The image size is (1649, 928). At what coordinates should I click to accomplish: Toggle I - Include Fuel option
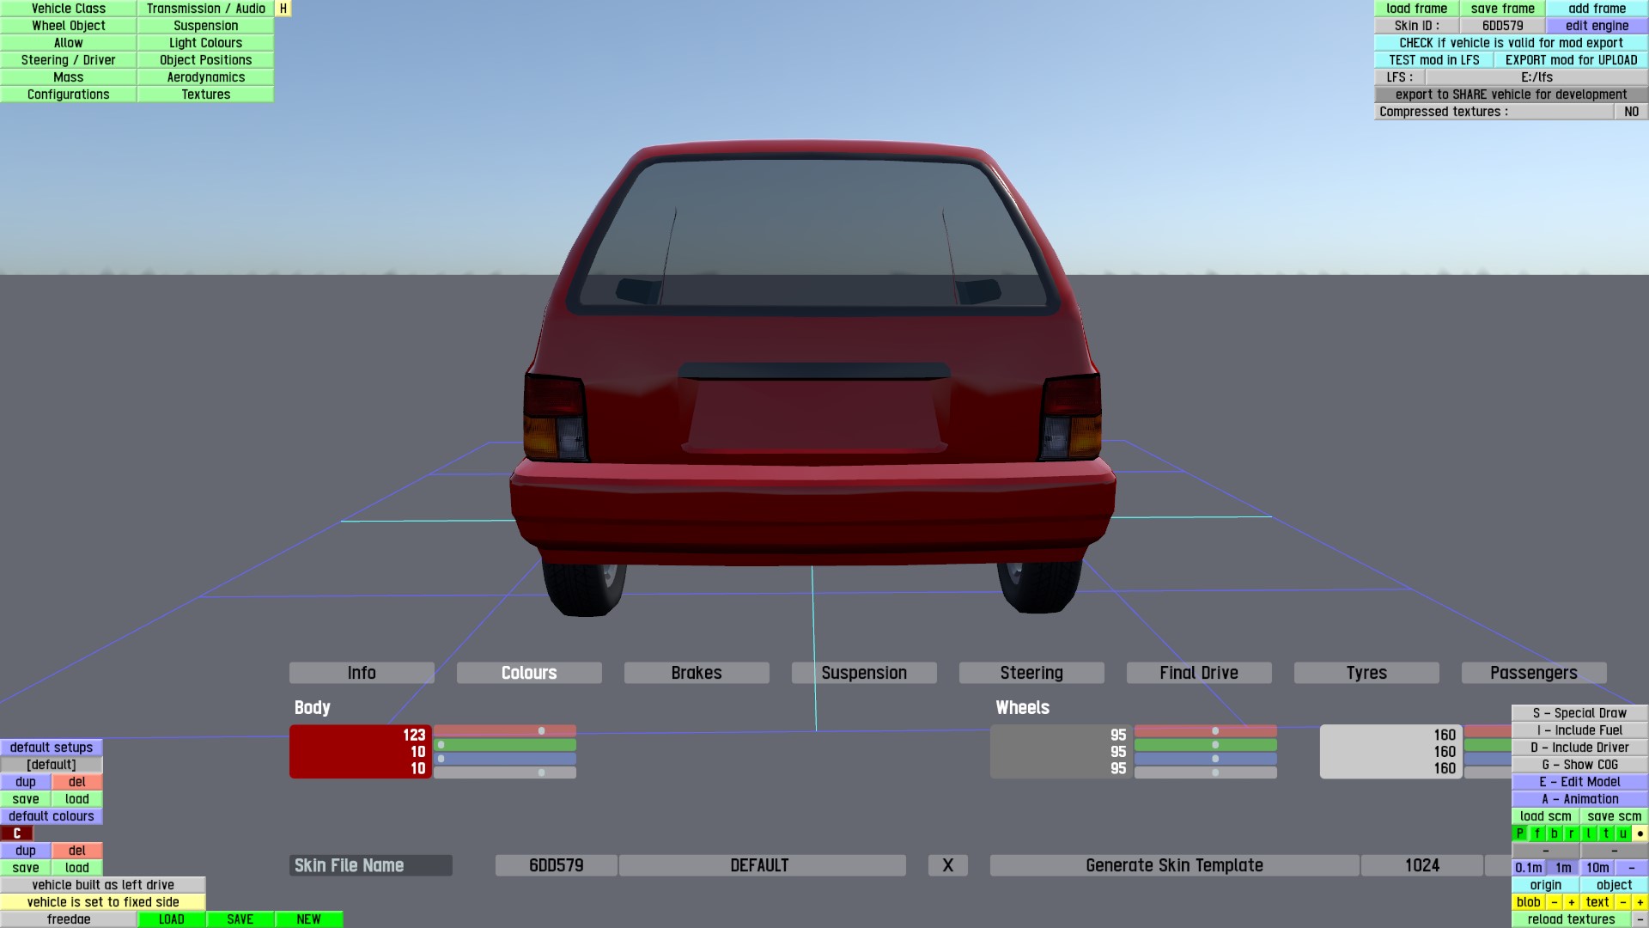coord(1579,730)
